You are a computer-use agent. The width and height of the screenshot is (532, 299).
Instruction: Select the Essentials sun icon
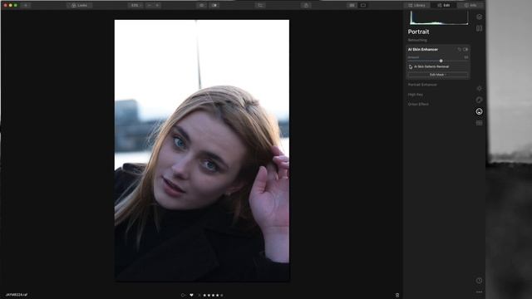pyautogui.click(x=479, y=88)
